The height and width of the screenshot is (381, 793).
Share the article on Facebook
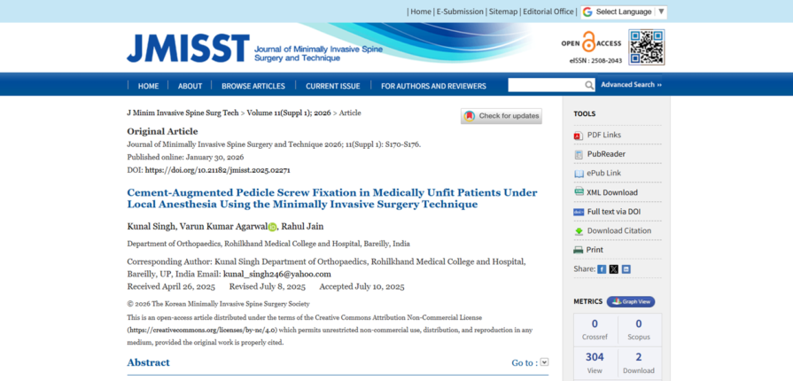(x=602, y=268)
